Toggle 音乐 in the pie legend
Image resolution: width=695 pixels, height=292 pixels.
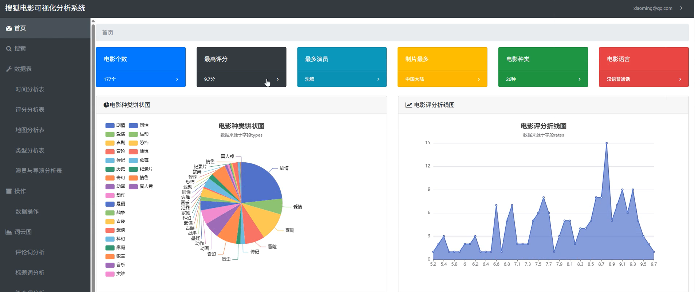click(x=115, y=265)
